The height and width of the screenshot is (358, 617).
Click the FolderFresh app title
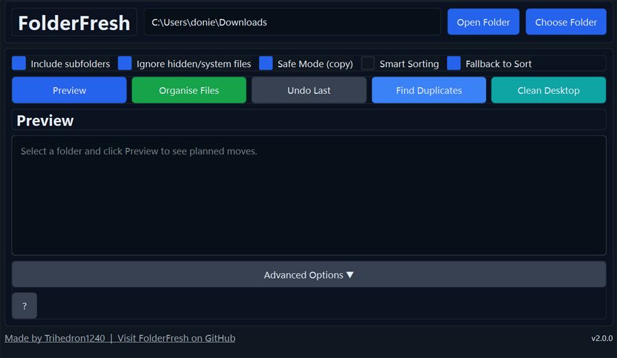(x=74, y=23)
